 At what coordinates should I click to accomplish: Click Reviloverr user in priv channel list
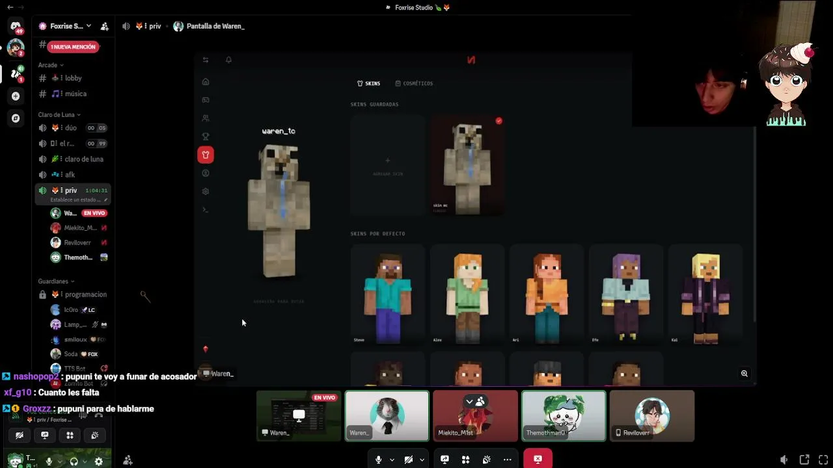[x=79, y=242]
